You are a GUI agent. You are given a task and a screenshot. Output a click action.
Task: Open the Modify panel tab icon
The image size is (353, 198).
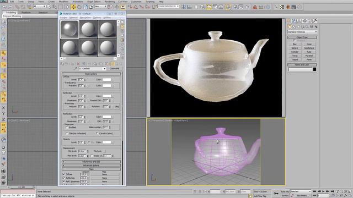pos(294,21)
